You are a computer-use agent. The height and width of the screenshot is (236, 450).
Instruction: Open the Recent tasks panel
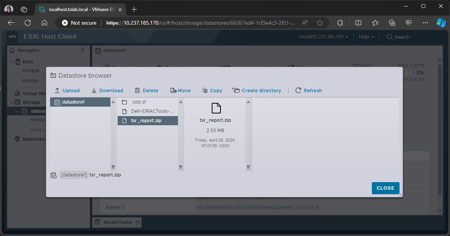[x=117, y=222]
